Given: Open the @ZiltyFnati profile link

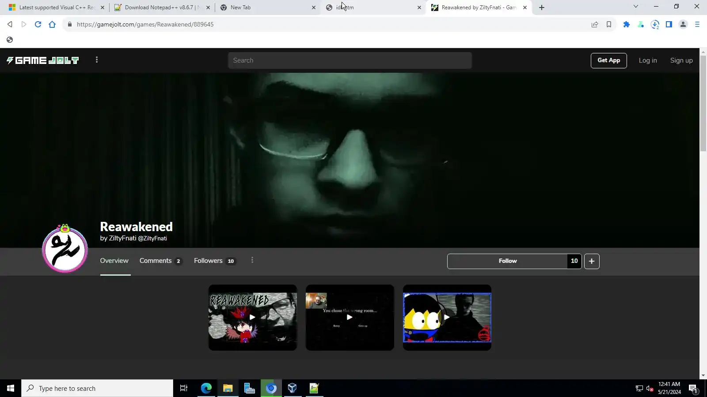Looking at the screenshot, I should pyautogui.click(x=152, y=238).
